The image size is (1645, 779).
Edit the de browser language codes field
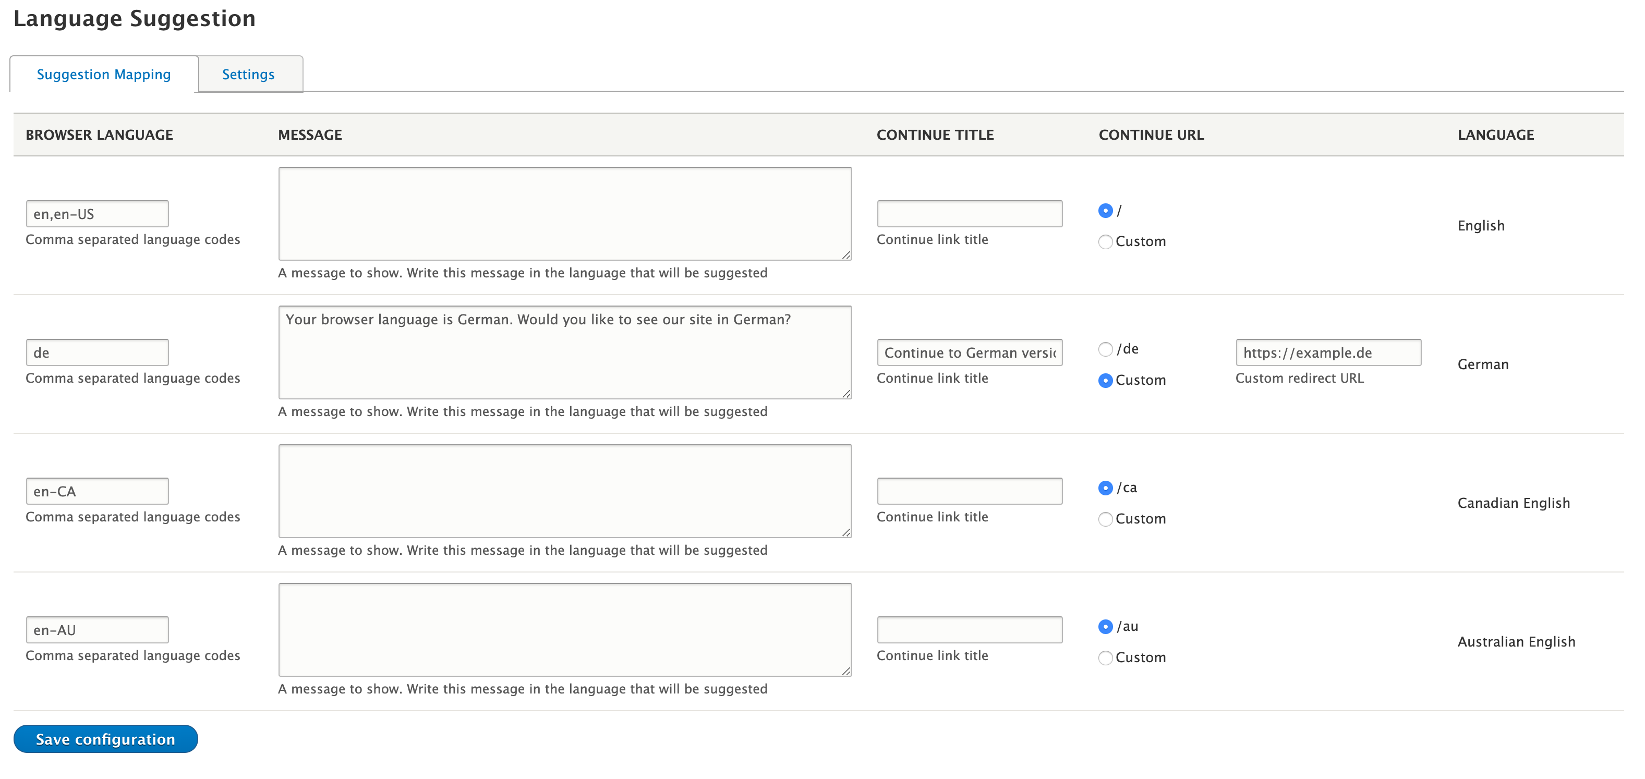point(96,352)
